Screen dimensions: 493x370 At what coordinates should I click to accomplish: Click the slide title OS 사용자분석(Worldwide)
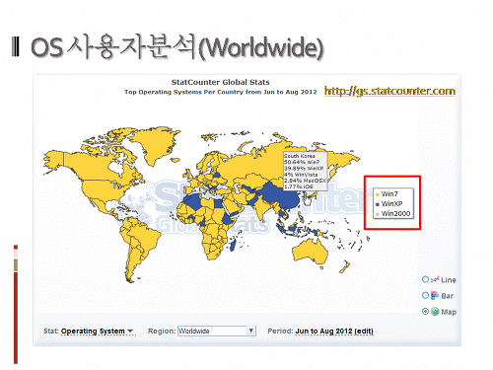pyautogui.click(x=176, y=47)
